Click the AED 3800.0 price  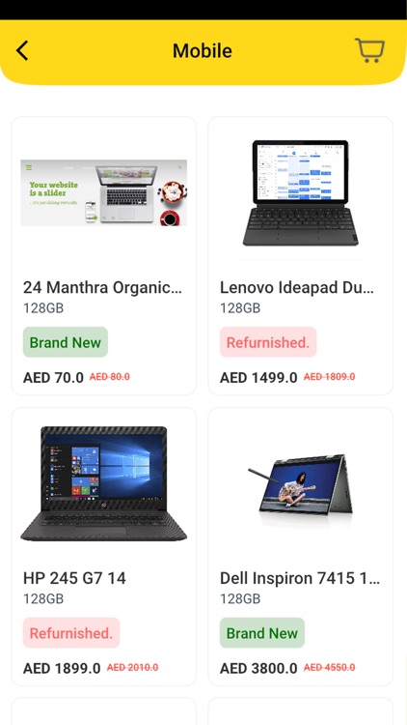258,668
